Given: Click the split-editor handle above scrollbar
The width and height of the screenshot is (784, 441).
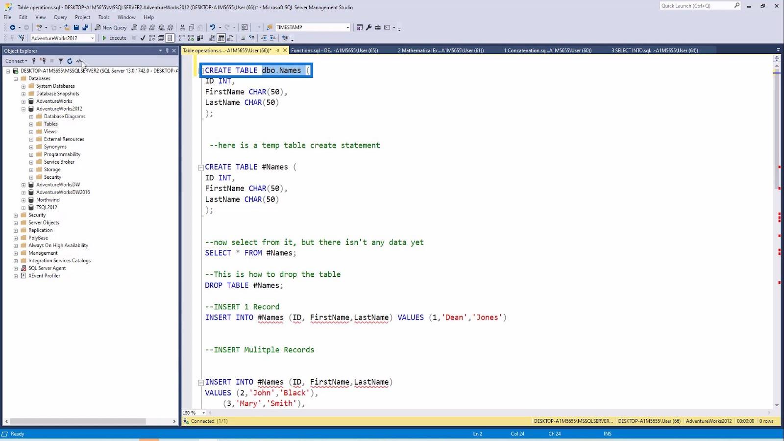Looking at the screenshot, I should tap(777, 58).
